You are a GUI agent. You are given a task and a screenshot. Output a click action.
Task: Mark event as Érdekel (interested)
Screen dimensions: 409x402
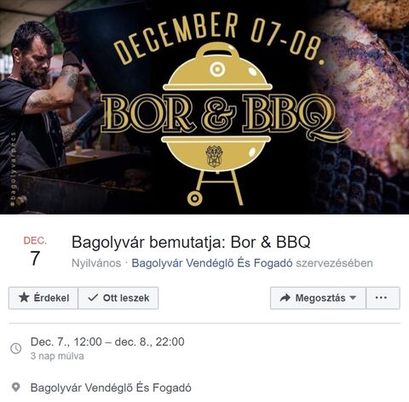point(43,298)
